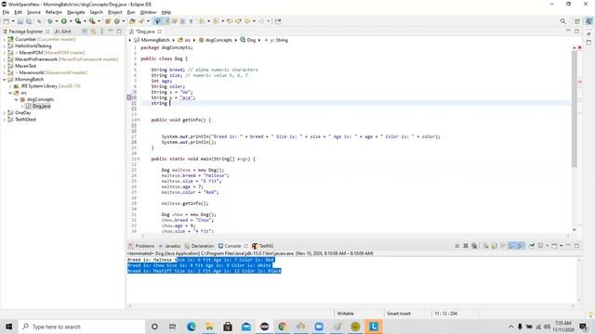Click the New file toolbar icon
Image resolution: width=595 pixels, height=334 pixels.
click(7, 21)
